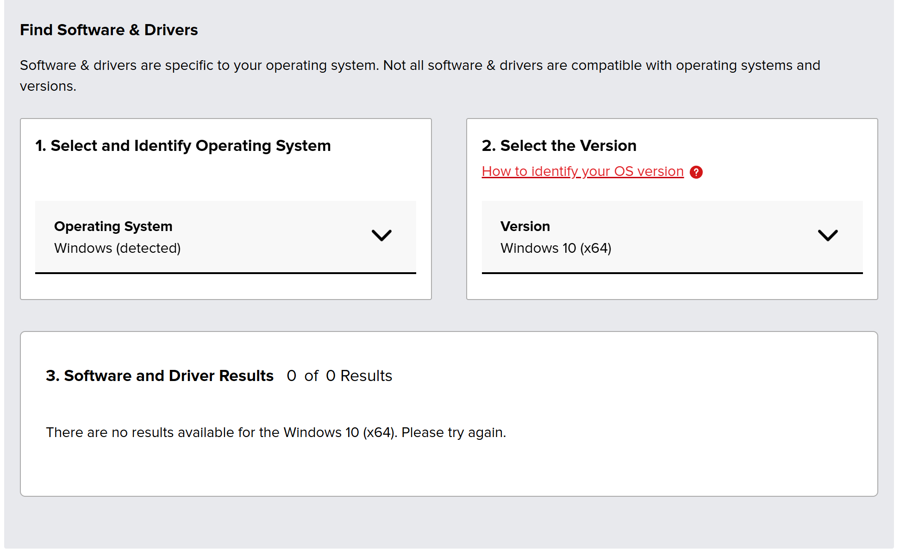Open 'How to identify your OS version' link
The width and height of the screenshot is (900, 550).
(x=582, y=171)
